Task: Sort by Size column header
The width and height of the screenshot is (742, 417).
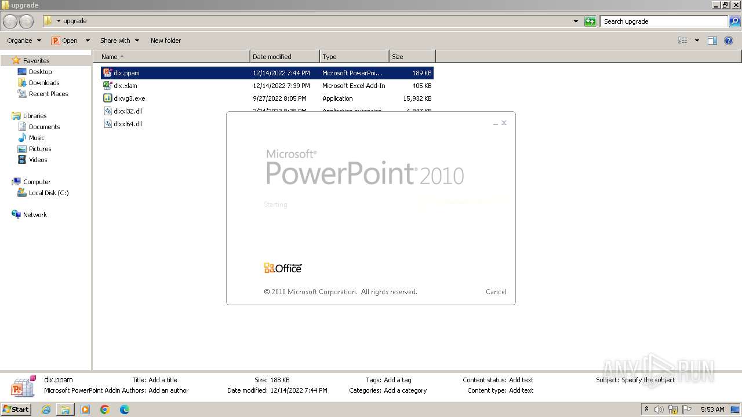Action: 412,57
